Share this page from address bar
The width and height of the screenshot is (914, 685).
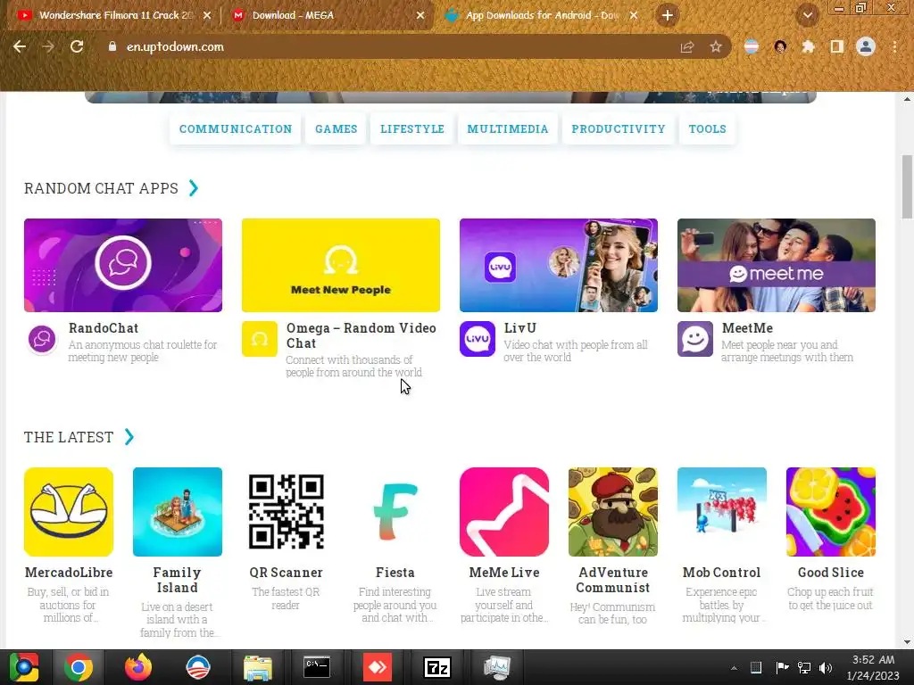click(x=687, y=46)
